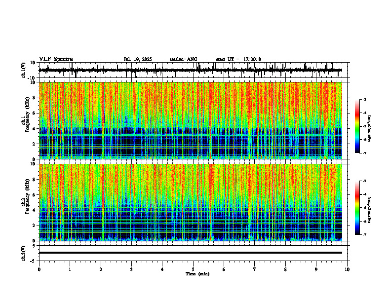
Task: Click the "VLF Spectra" title text
Action: click(x=56, y=59)
